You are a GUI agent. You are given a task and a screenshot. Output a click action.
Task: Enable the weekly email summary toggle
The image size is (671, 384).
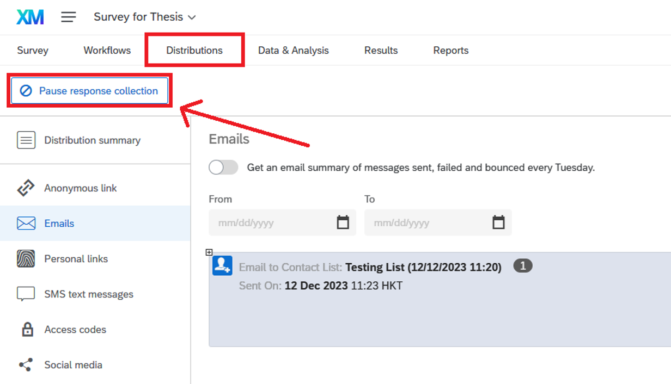coord(223,168)
